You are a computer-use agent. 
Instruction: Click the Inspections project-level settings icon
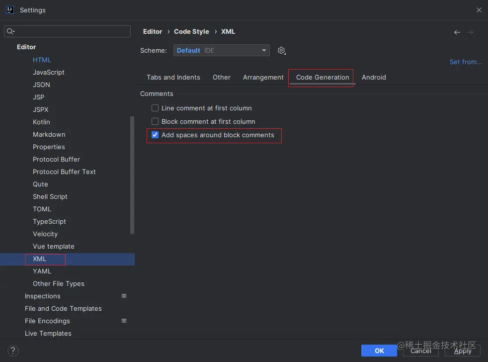click(124, 296)
